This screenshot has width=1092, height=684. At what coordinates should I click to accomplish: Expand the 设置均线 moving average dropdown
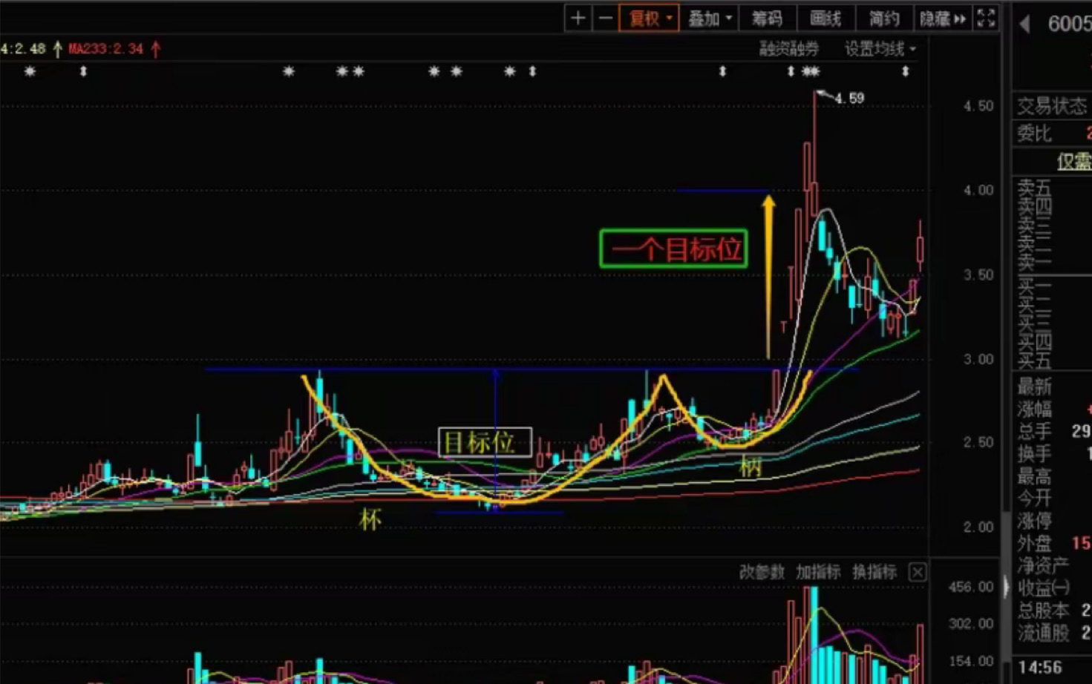point(880,49)
